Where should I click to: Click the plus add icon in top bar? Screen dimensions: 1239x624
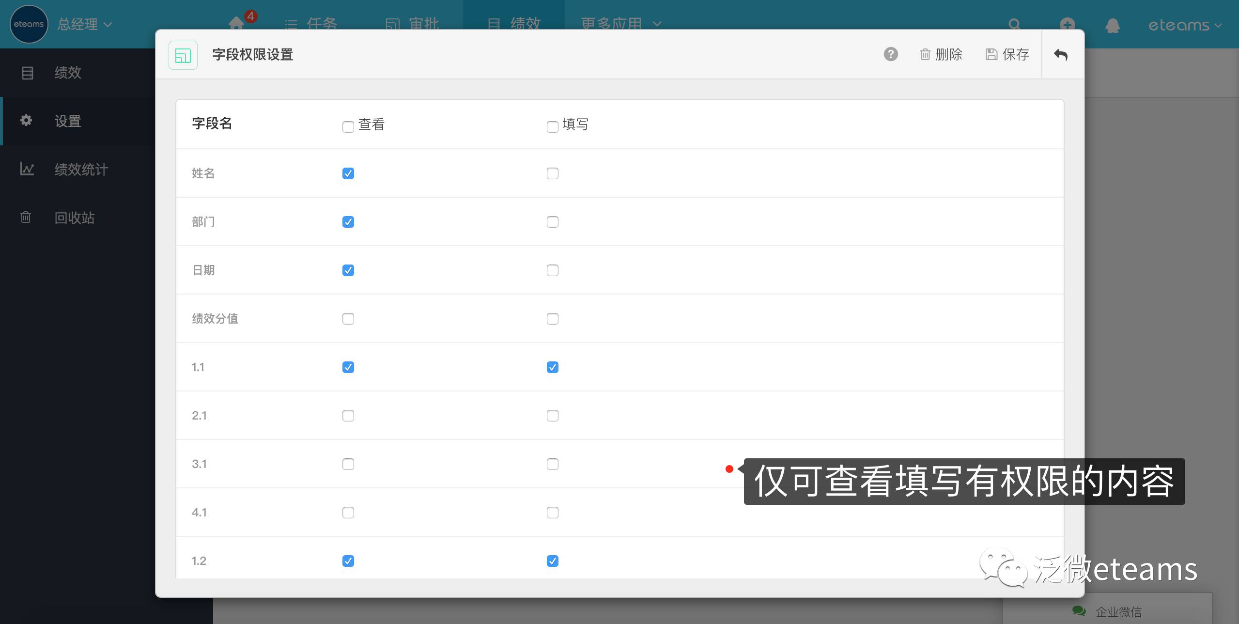[x=1067, y=24]
